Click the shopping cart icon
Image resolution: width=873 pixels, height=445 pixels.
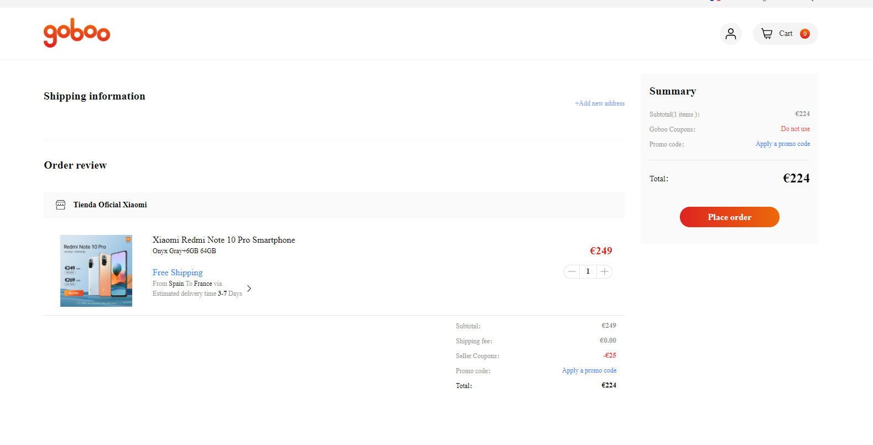click(x=767, y=34)
